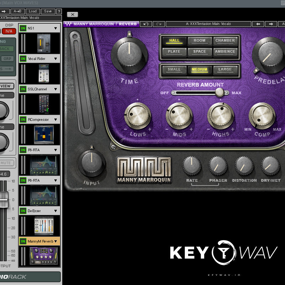This screenshot has width=285, height=285.
Task: Toggle the SSLChannel IN bypass button
Action: [23, 89]
